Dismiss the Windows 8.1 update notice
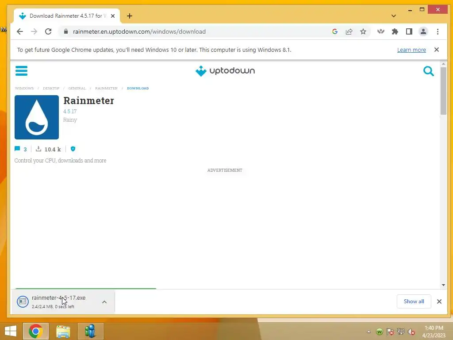Viewport: 453px width, 340px height. tap(437, 50)
